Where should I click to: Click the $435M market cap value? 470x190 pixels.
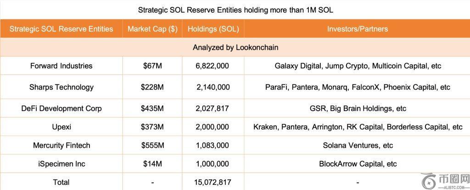point(152,109)
